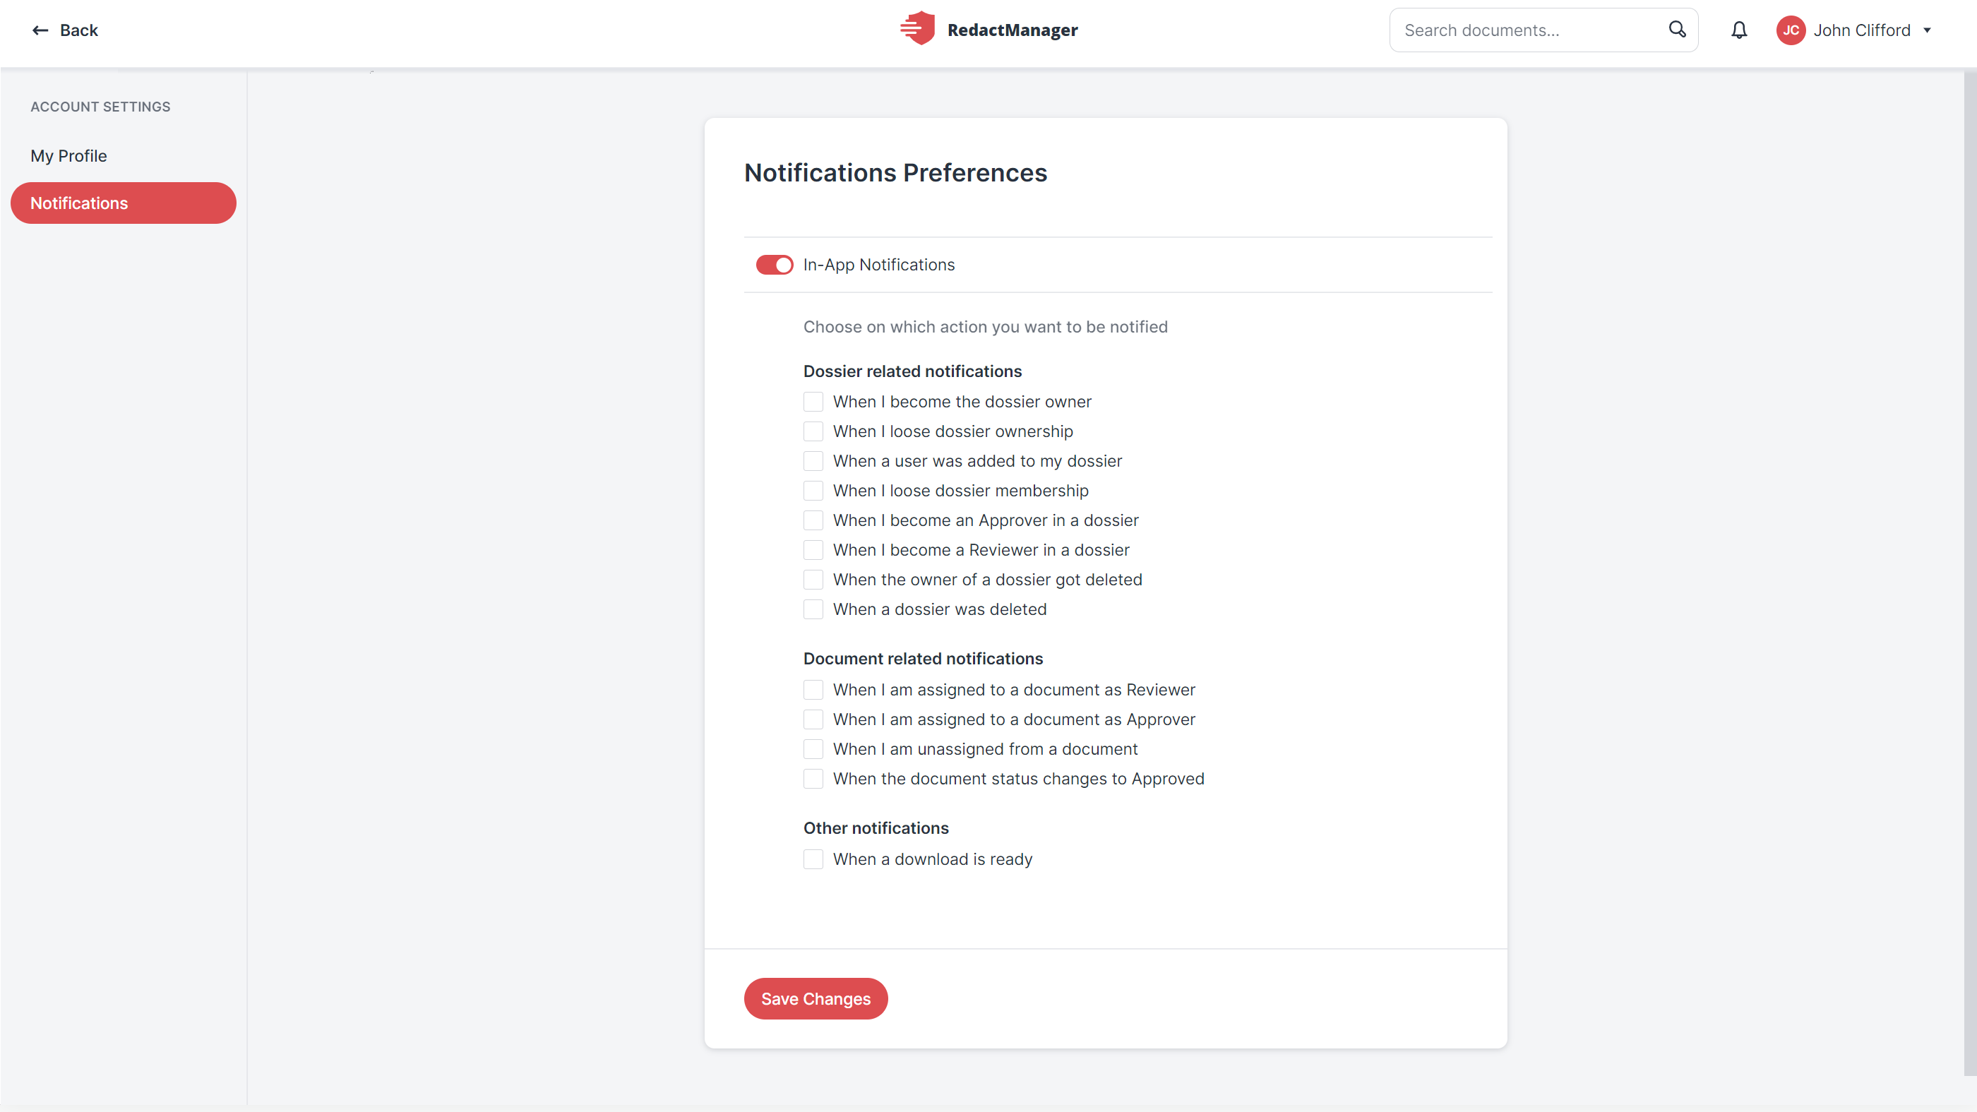Click the RedactManager title text
The height and width of the screenshot is (1112, 1977).
[1013, 30]
